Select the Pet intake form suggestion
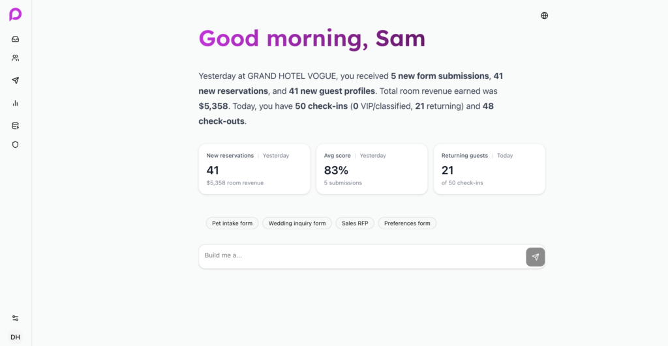Viewport: 668px width, 346px height. 232,223
